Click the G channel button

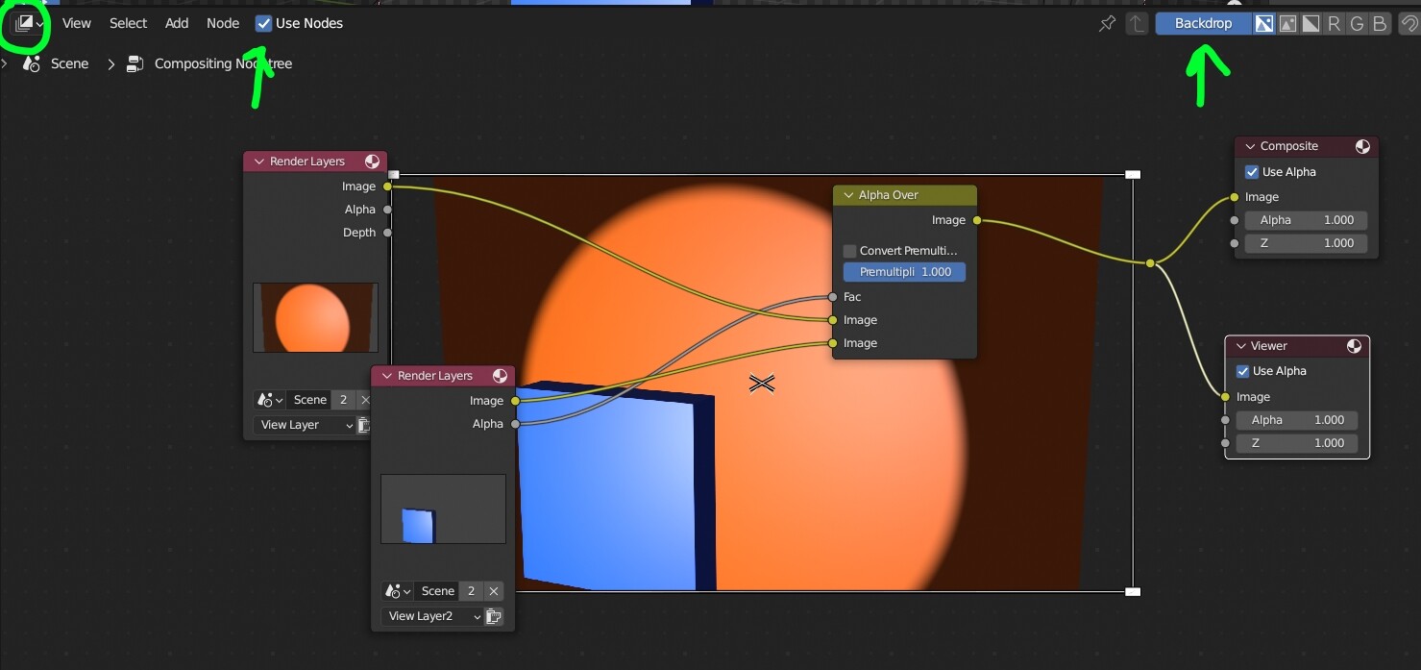[x=1357, y=23]
